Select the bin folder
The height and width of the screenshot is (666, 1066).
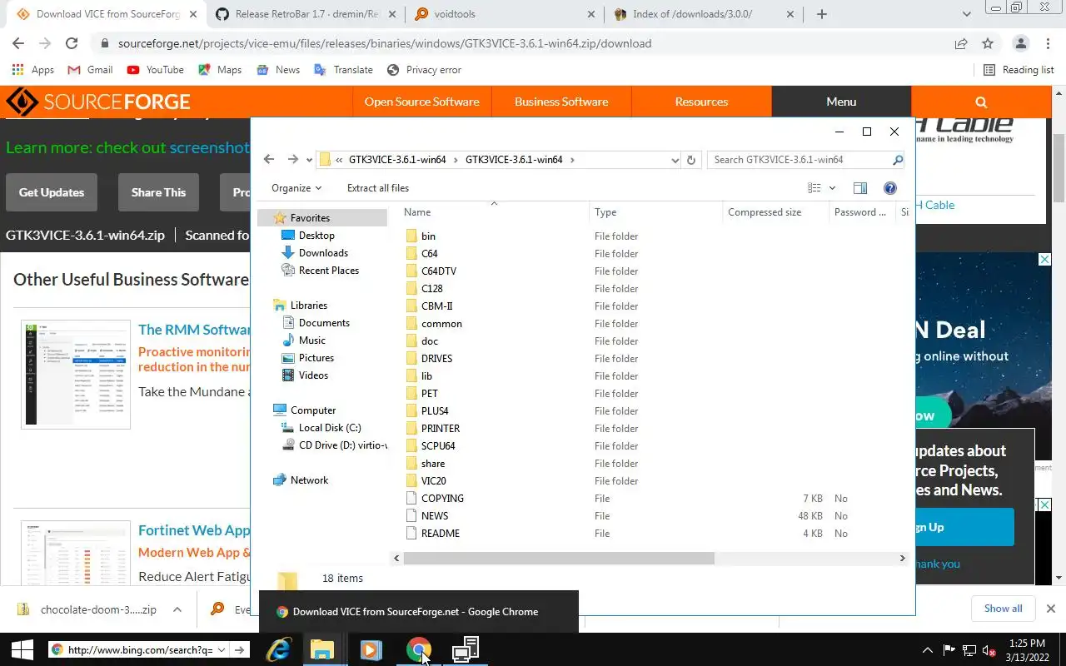pyautogui.click(x=428, y=236)
